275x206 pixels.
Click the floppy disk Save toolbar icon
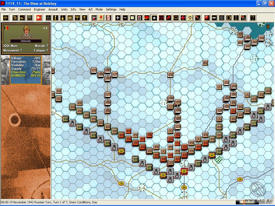30,18
